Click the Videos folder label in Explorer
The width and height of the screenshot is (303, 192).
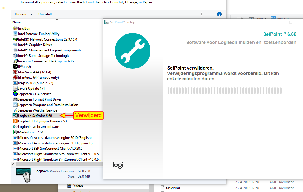78,185
